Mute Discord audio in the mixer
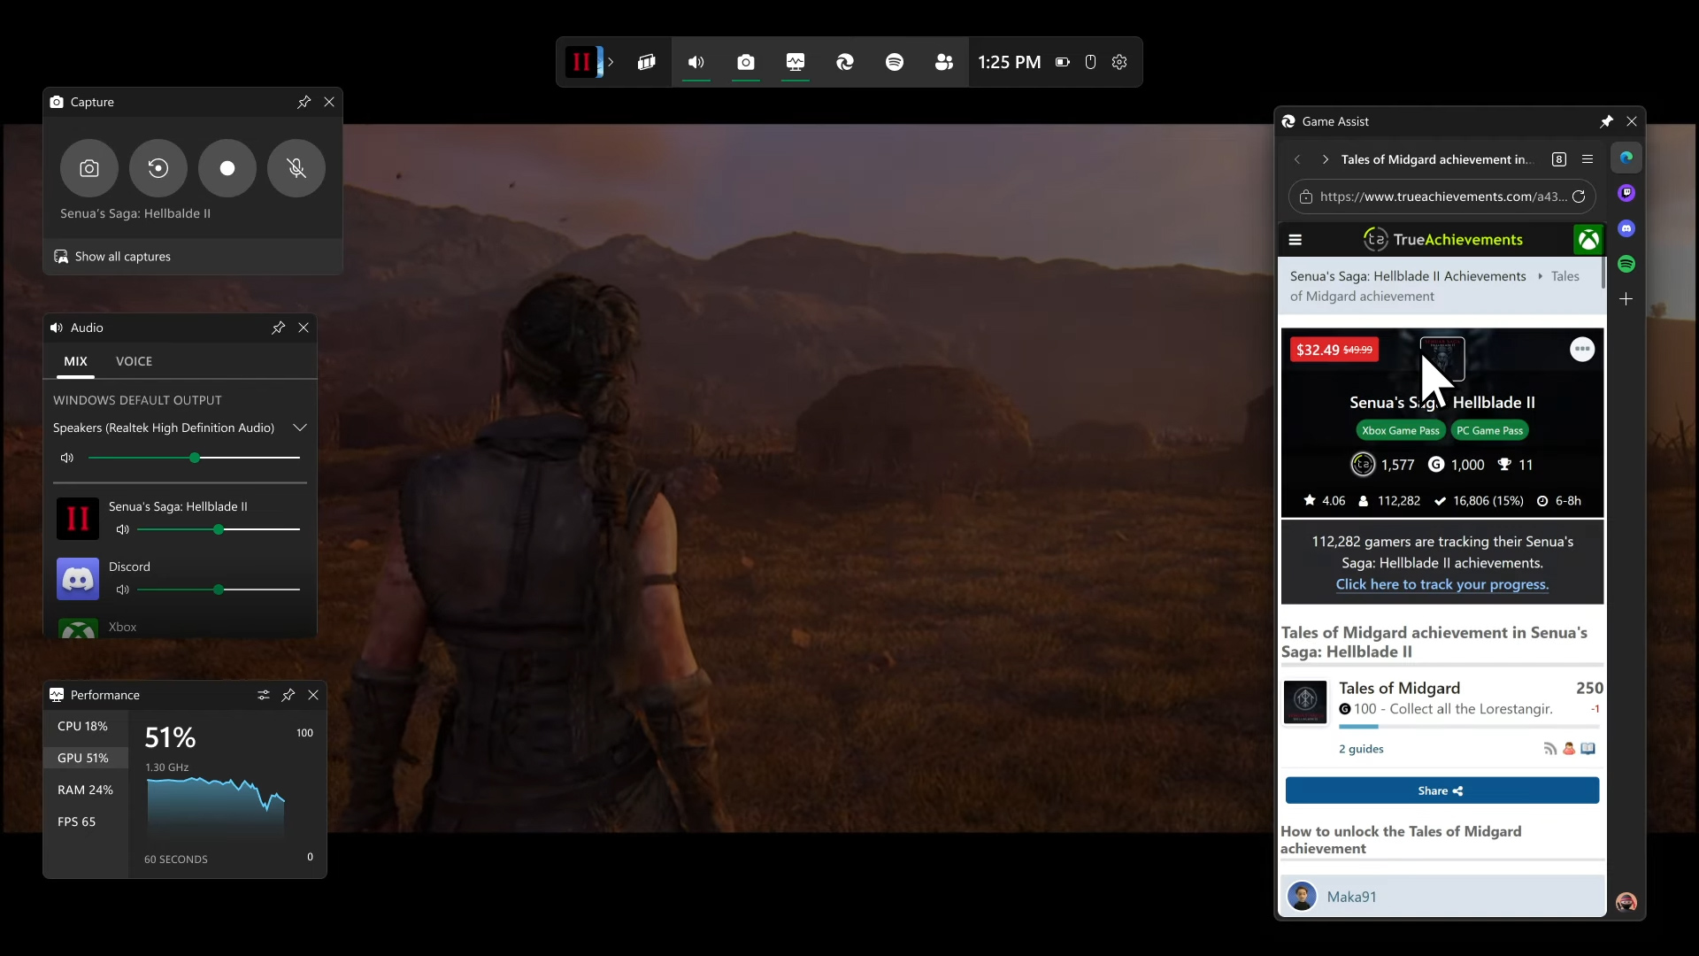The height and width of the screenshot is (956, 1699). (x=123, y=590)
